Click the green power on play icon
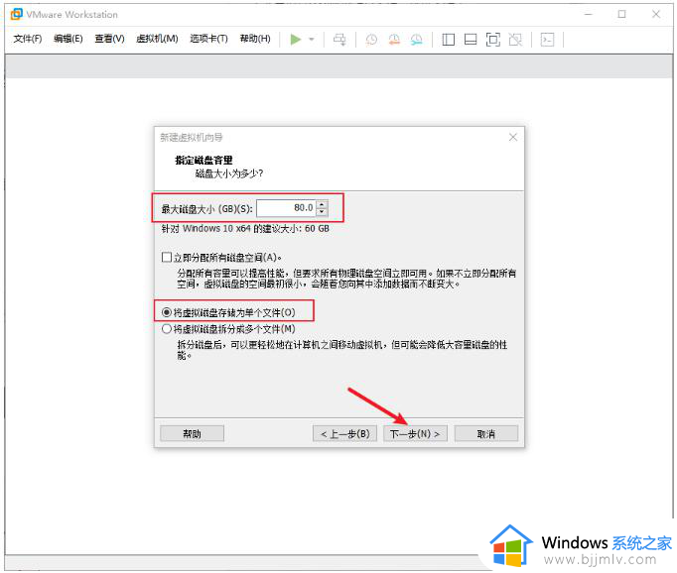The image size is (677, 573). pos(296,40)
